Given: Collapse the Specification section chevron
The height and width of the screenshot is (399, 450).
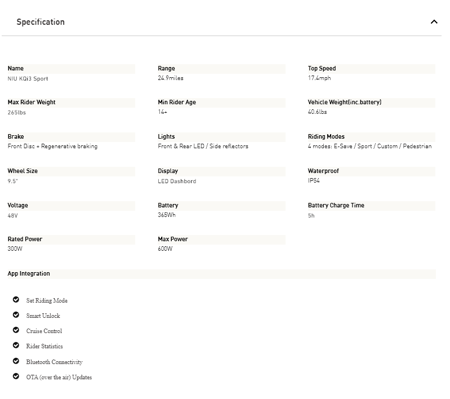Looking at the screenshot, I should (x=434, y=22).
